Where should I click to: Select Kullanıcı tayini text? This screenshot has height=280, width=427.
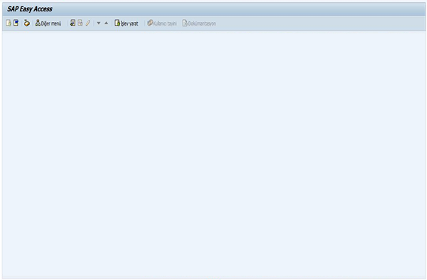click(x=165, y=23)
